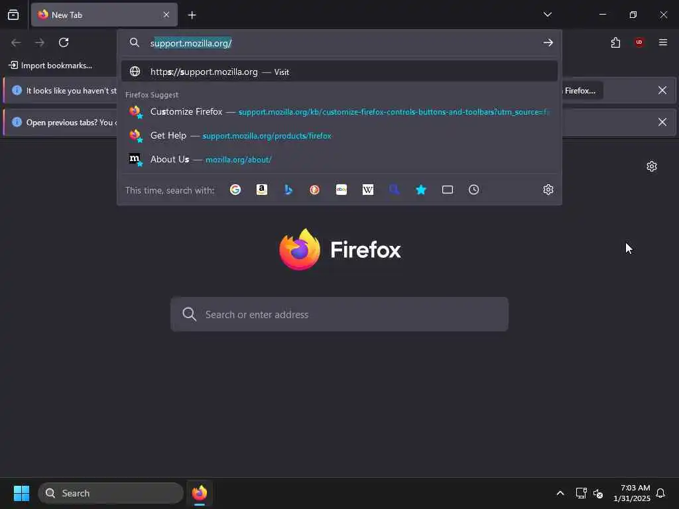
Task: Open the clock showing 7:03 AM
Action: point(631,493)
